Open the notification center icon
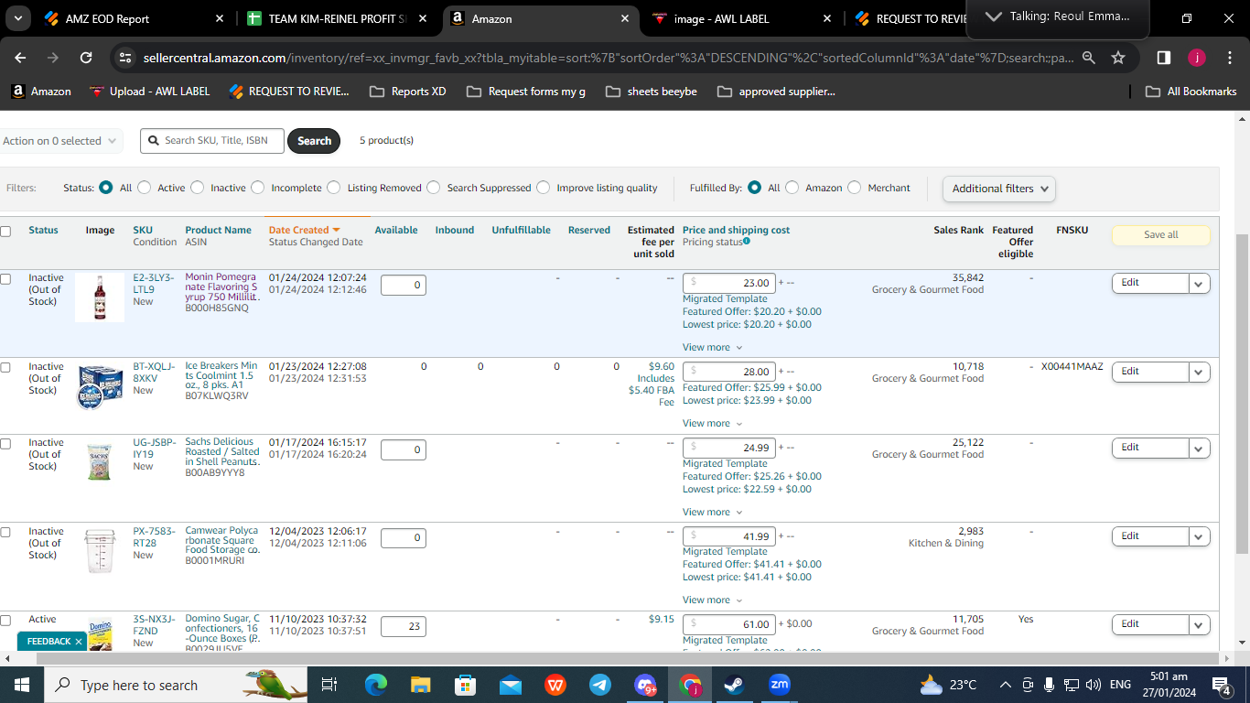 coord(1222,685)
